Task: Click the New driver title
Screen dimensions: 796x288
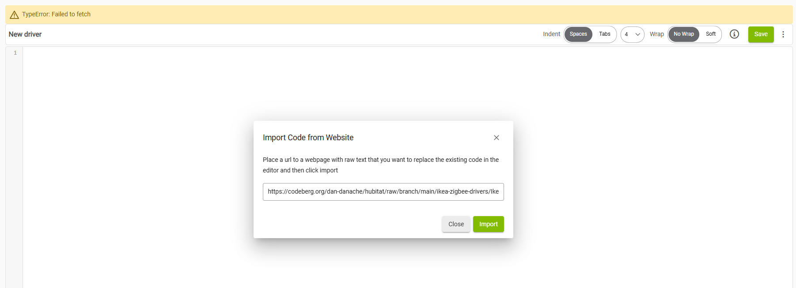Action: [x=25, y=34]
